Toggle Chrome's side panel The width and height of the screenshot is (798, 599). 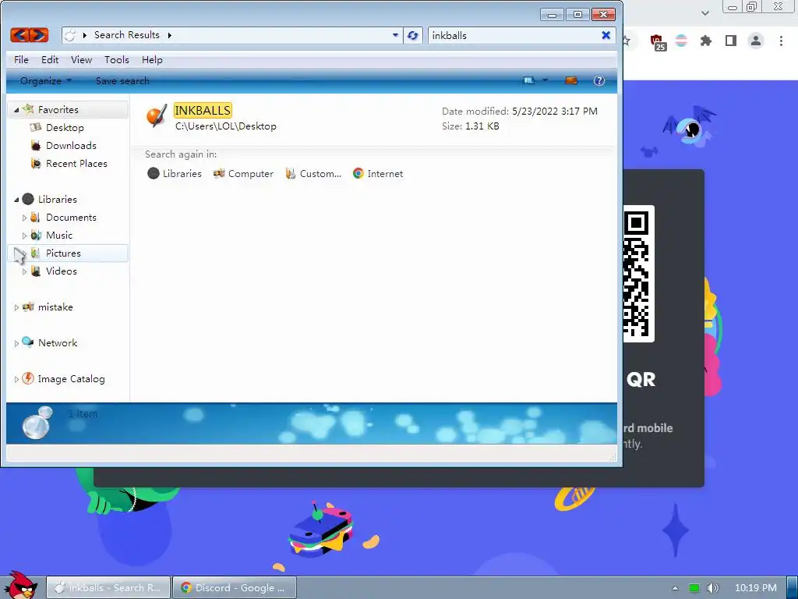pos(731,41)
